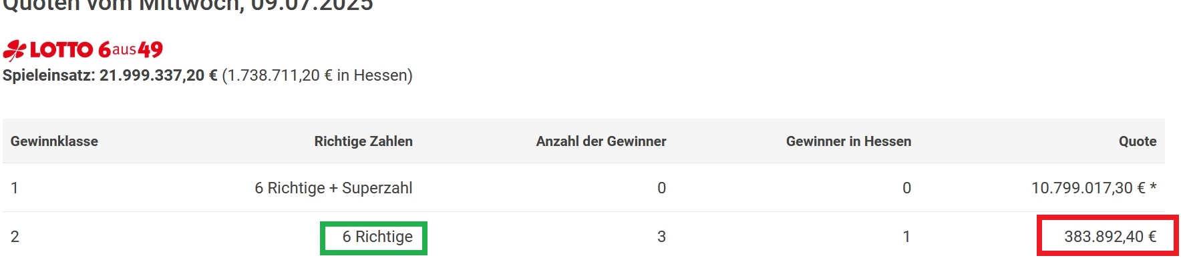This screenshot has height=258, width=1181.
Task: Select the '1.738.711,20 € in Hessen' text
Action: (317, 75)
